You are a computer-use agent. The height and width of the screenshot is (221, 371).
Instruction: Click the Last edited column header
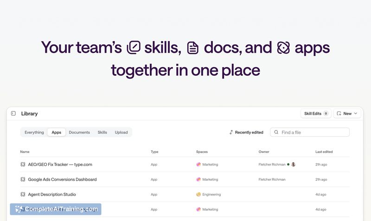(x=324, y=152)
